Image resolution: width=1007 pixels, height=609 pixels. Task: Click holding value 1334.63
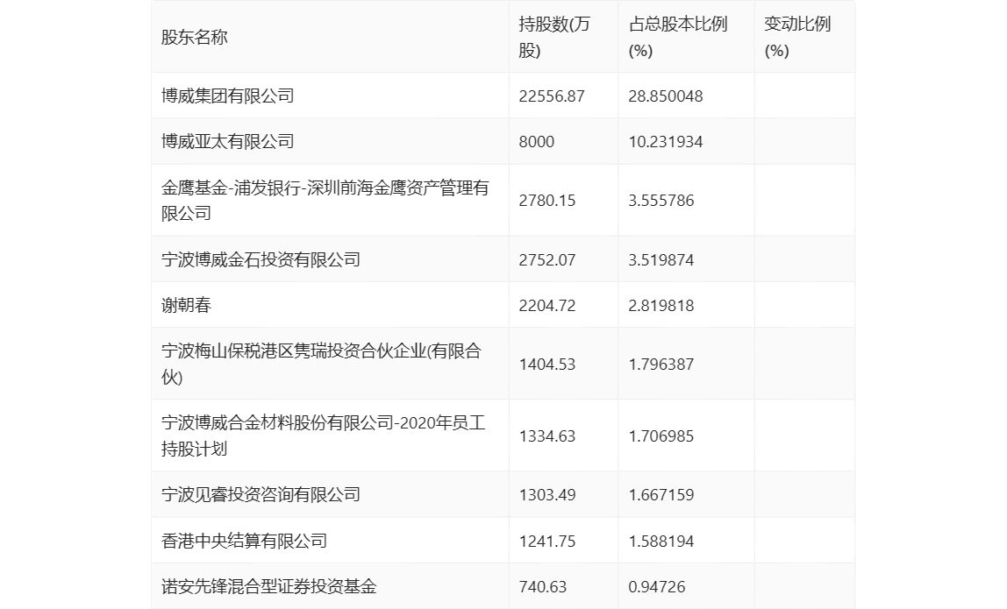(547, 436)
